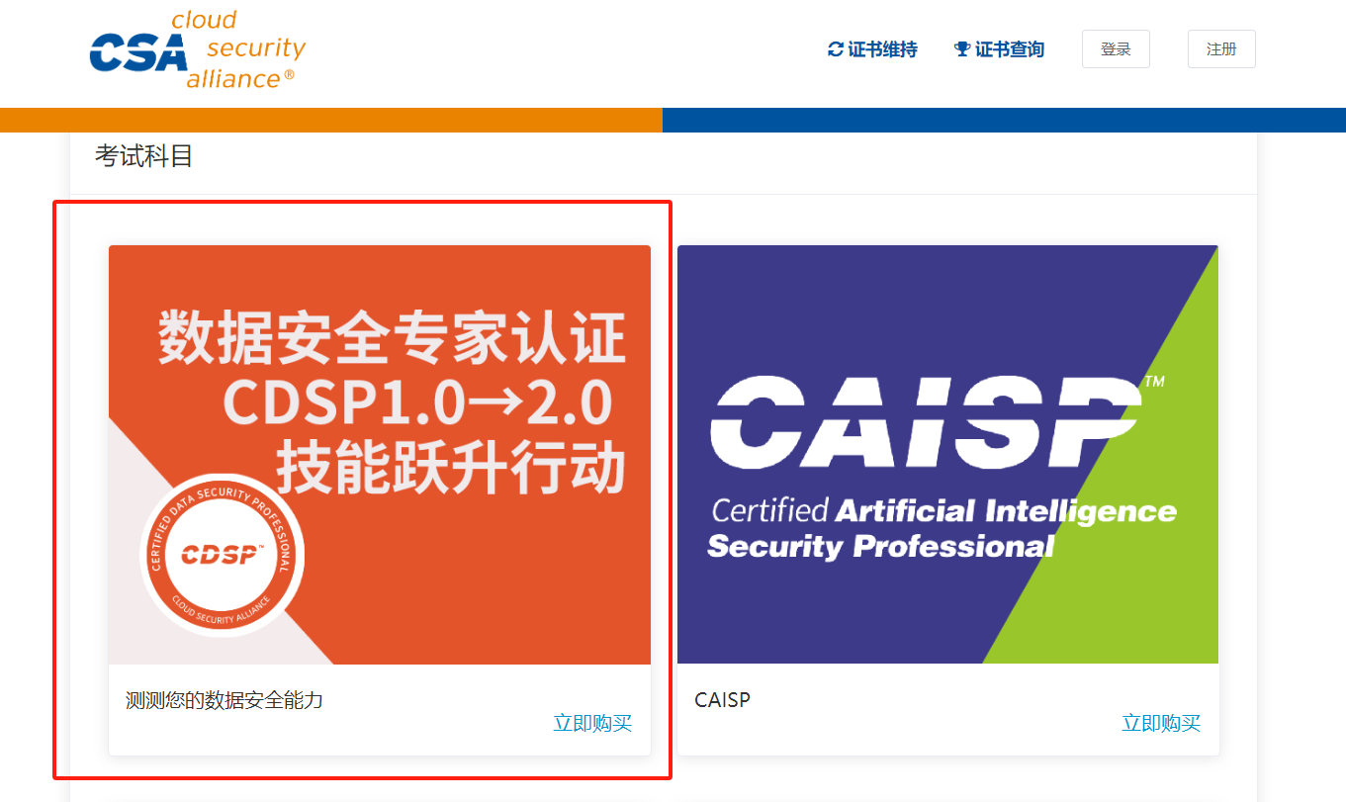Click 立即购买 under the CAISP card

(x=1161, y=723)
